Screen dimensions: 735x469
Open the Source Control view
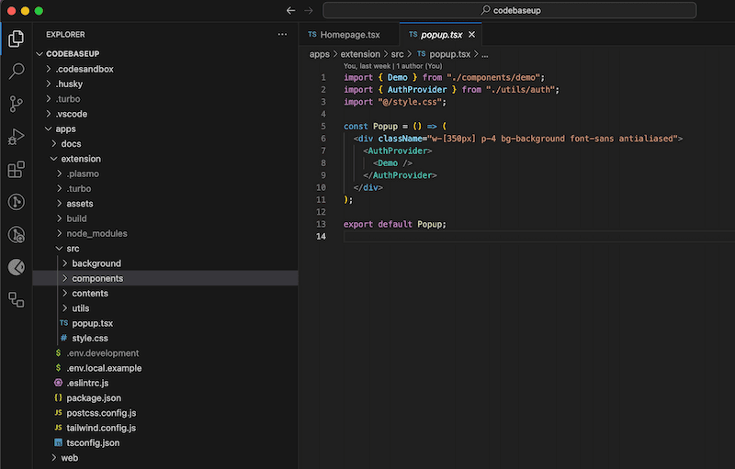[x=16, y=104]
